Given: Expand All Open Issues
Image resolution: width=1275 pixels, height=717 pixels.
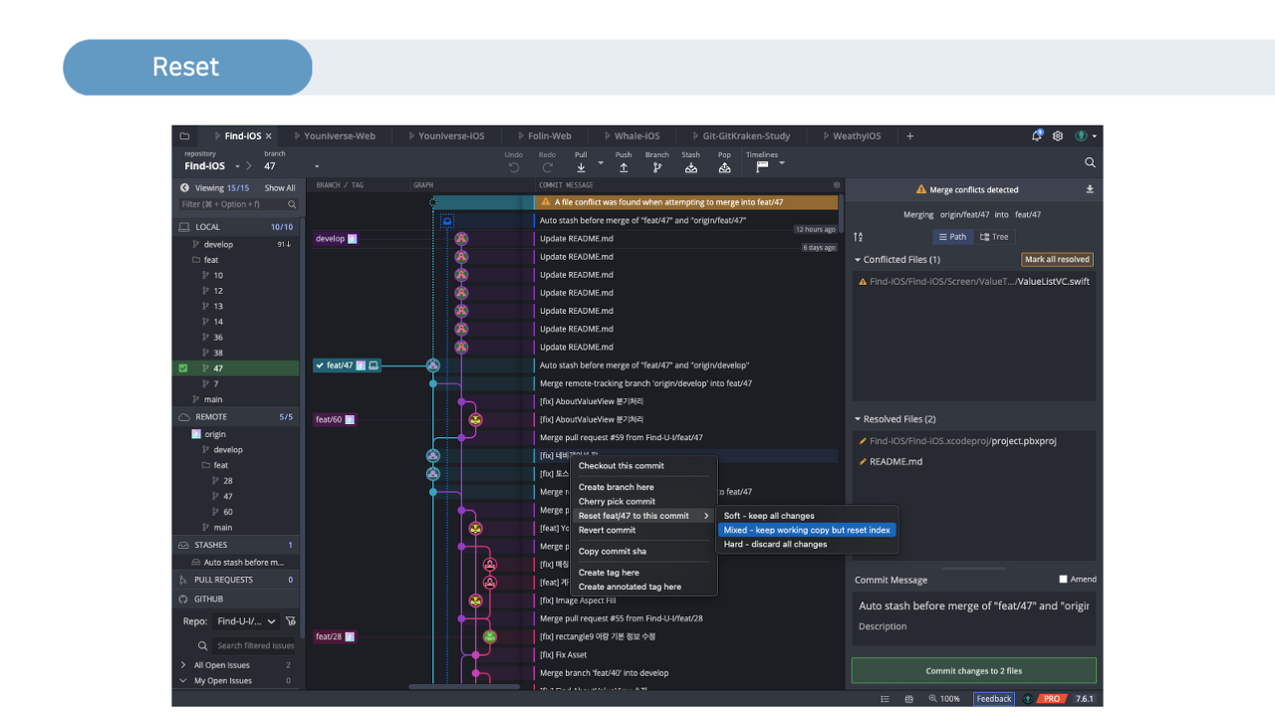Looking at the screenshot, I should [x=183, y=665].
